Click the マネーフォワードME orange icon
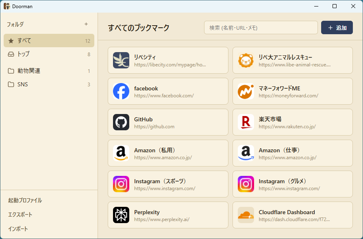The width and height of the screenshot is (363, 239). pyautogui.click(x=246, y=91)
